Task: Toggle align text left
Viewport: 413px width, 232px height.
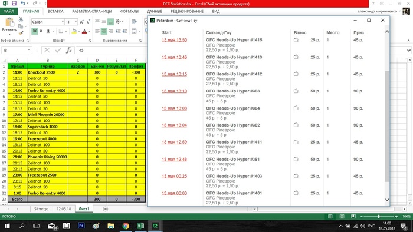Action: coord(97,31)
